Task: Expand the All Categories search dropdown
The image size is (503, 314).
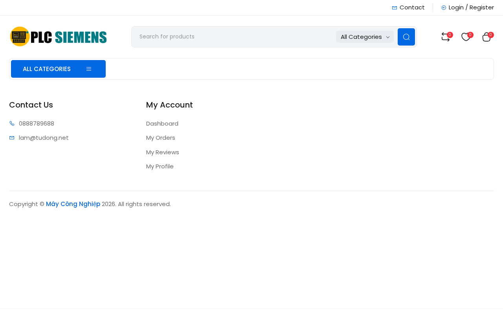Action: [365, 37]
